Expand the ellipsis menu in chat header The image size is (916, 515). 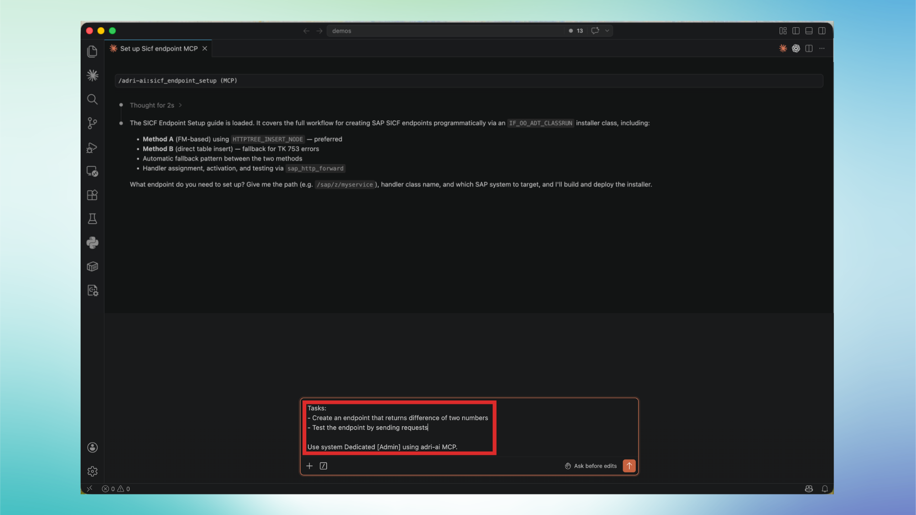point(822,48)
